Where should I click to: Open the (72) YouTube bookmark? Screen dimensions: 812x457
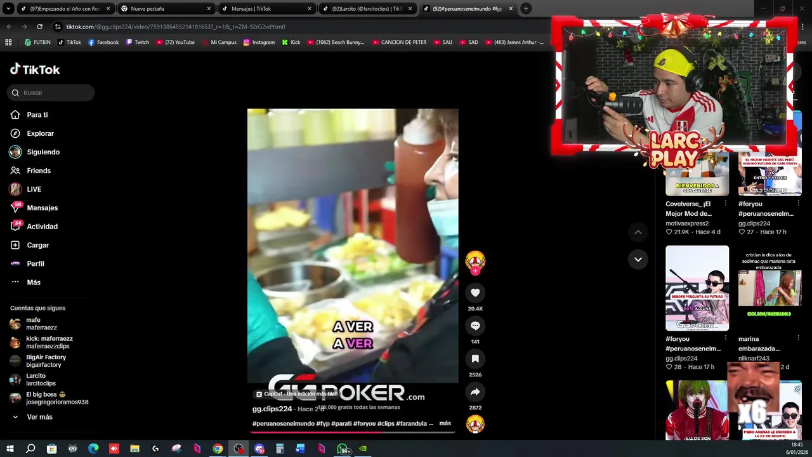[175, 43]
